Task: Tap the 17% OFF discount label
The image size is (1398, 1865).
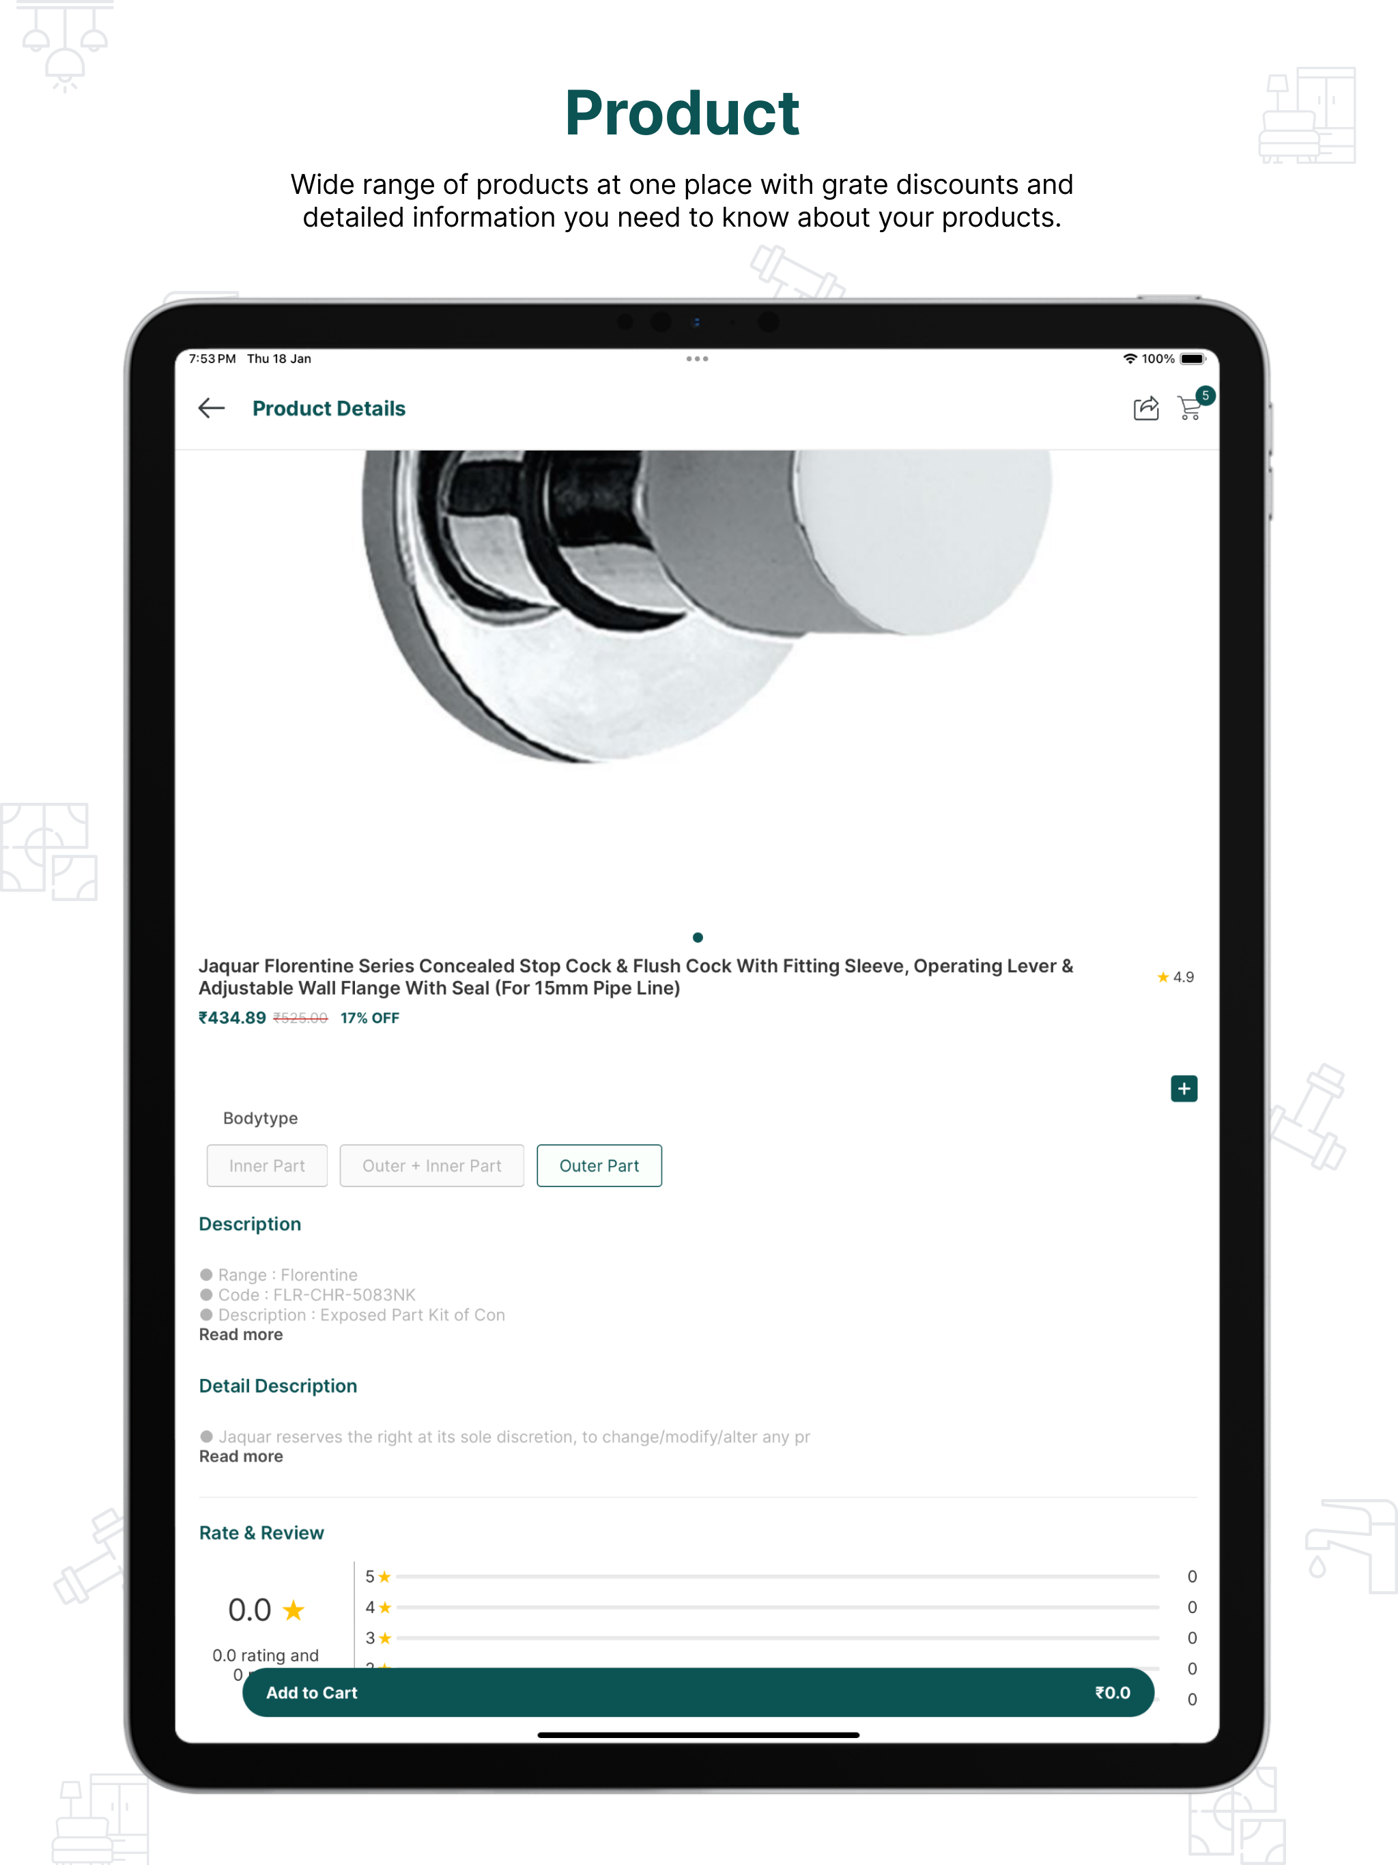Action: 370,1019
